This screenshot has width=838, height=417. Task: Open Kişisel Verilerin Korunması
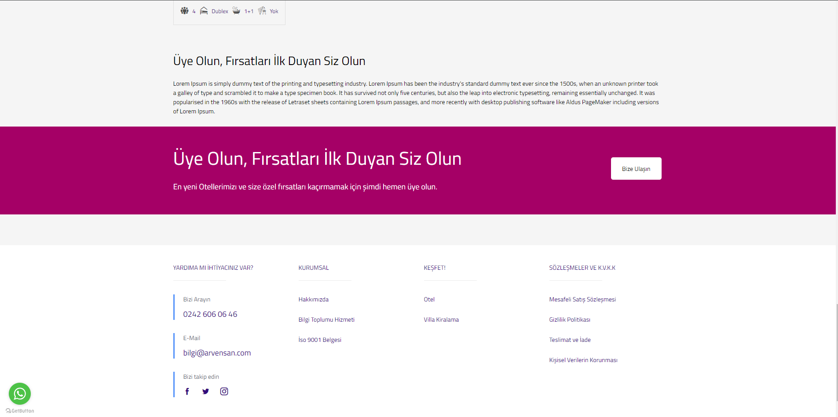click(x=583, y=360)
